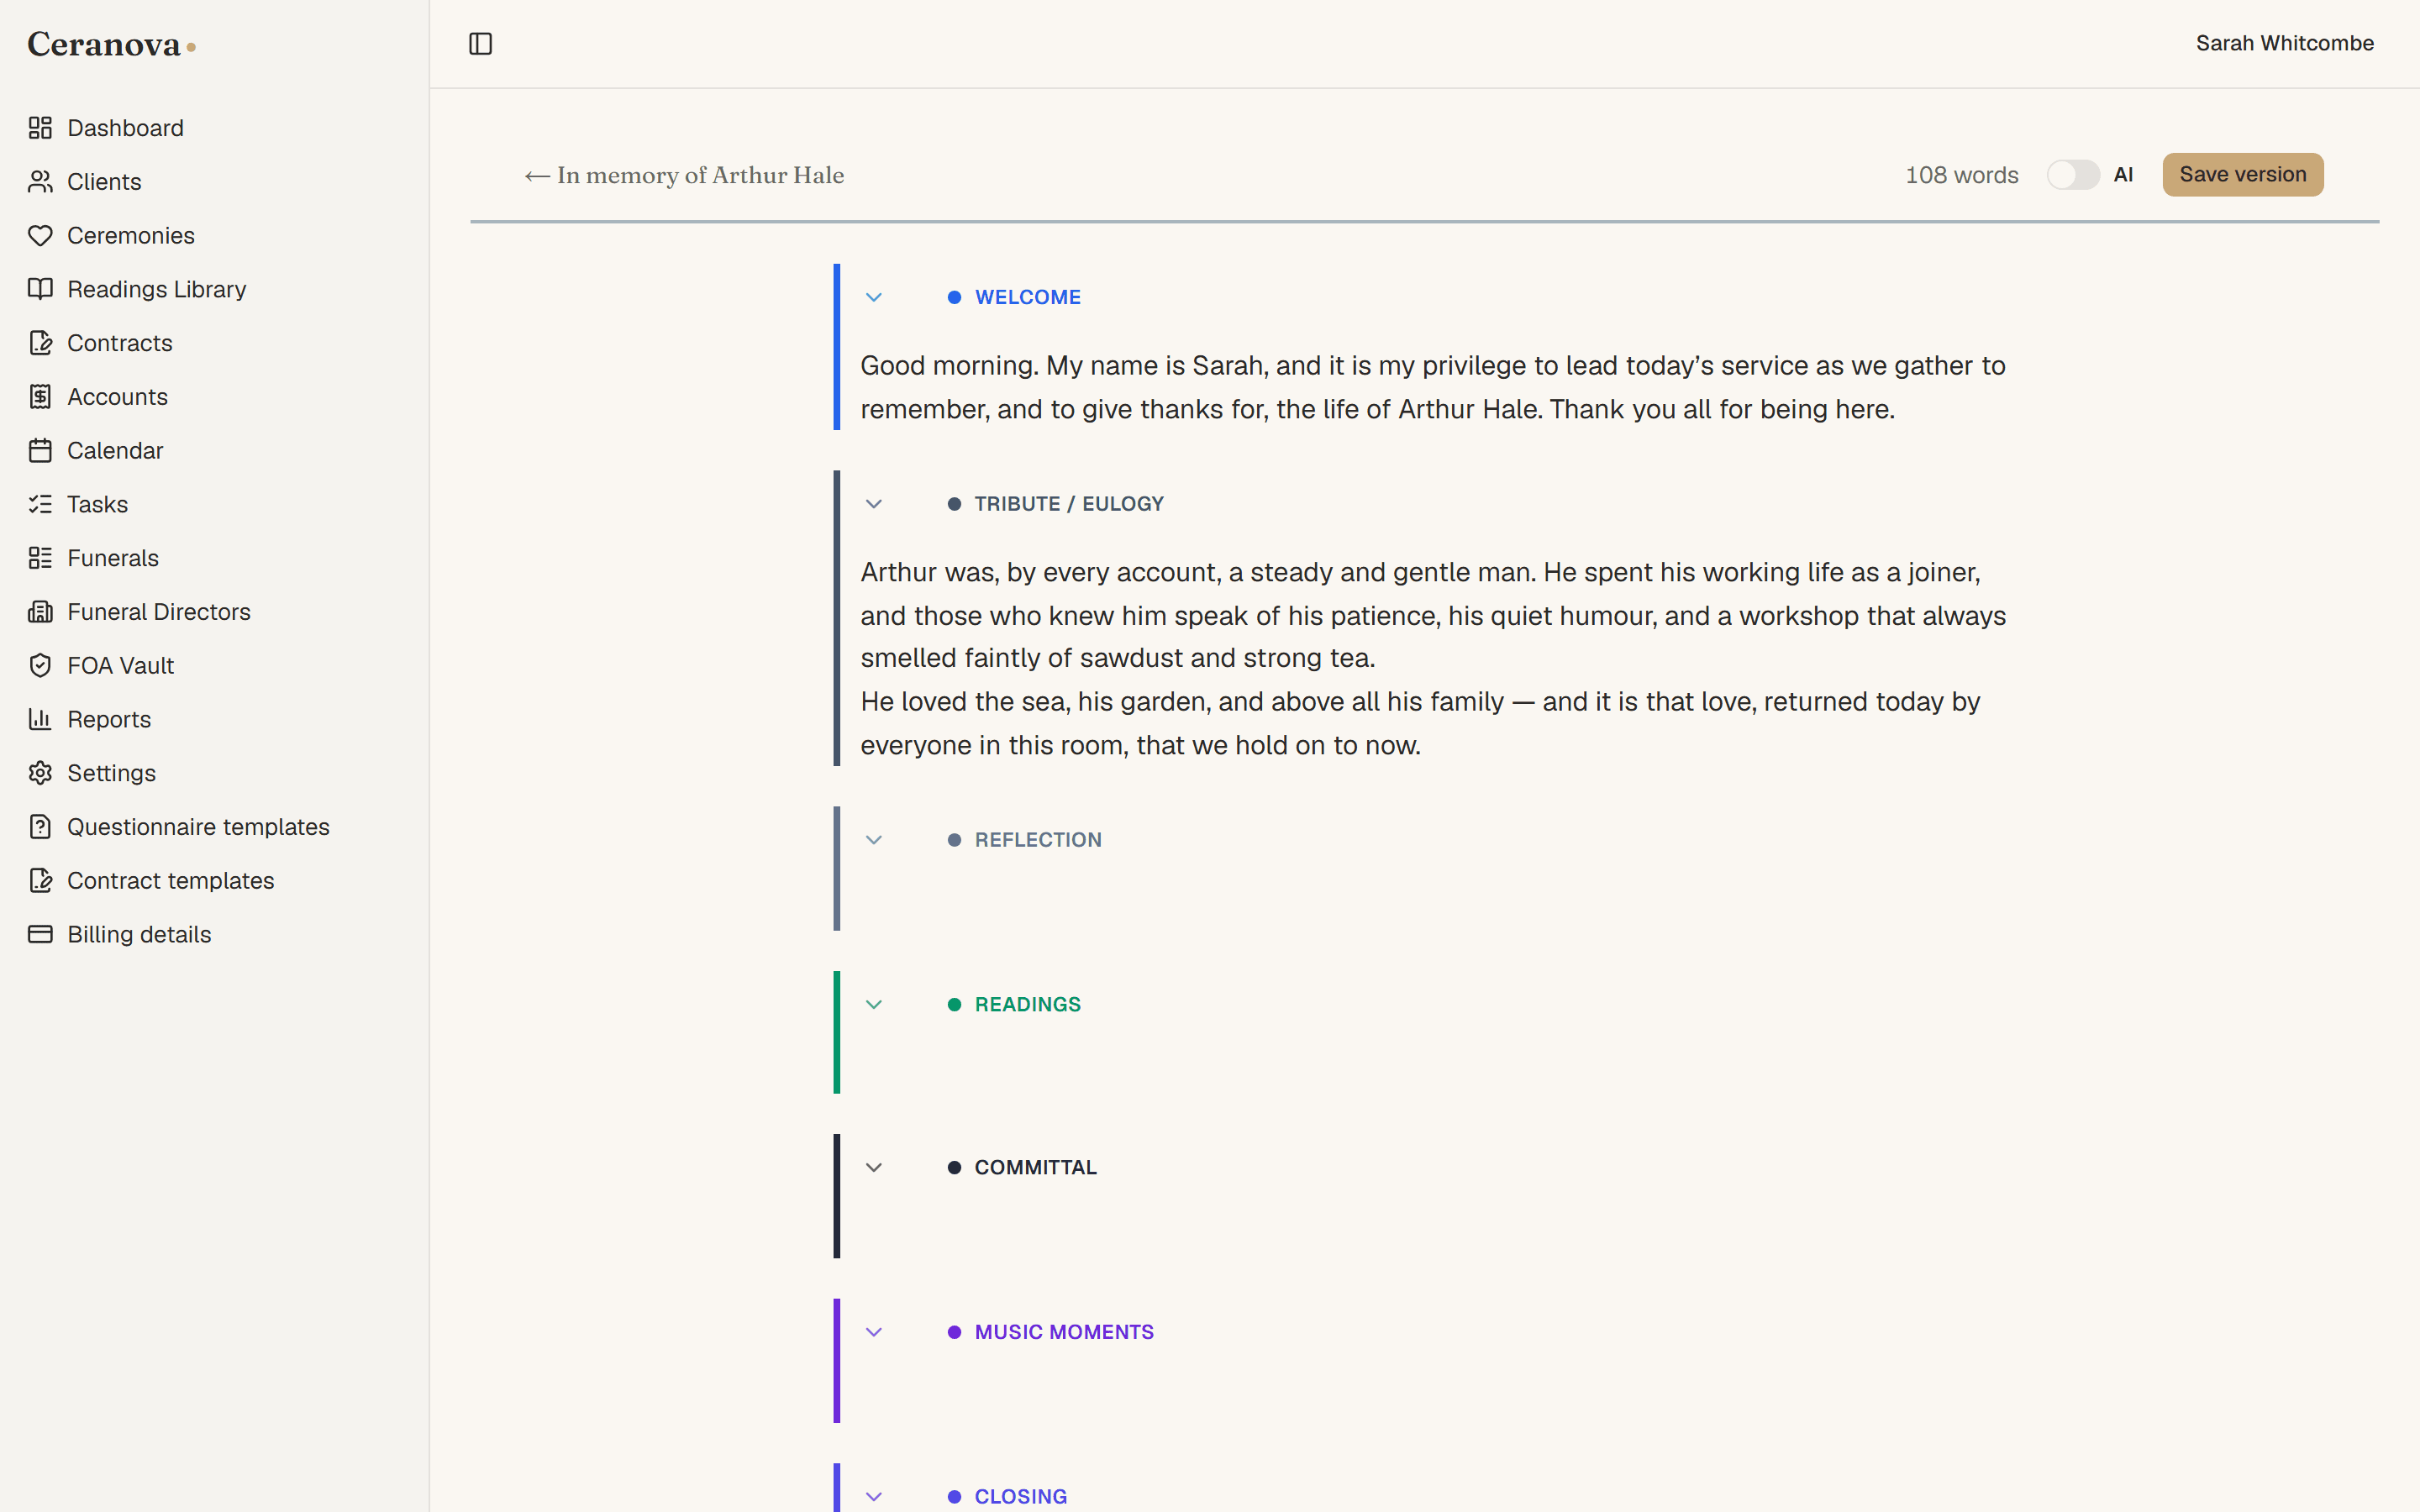Collapse the Closing section chevron
The height and width of the screenshot is (1512, 2420).
coord(874,1496)
